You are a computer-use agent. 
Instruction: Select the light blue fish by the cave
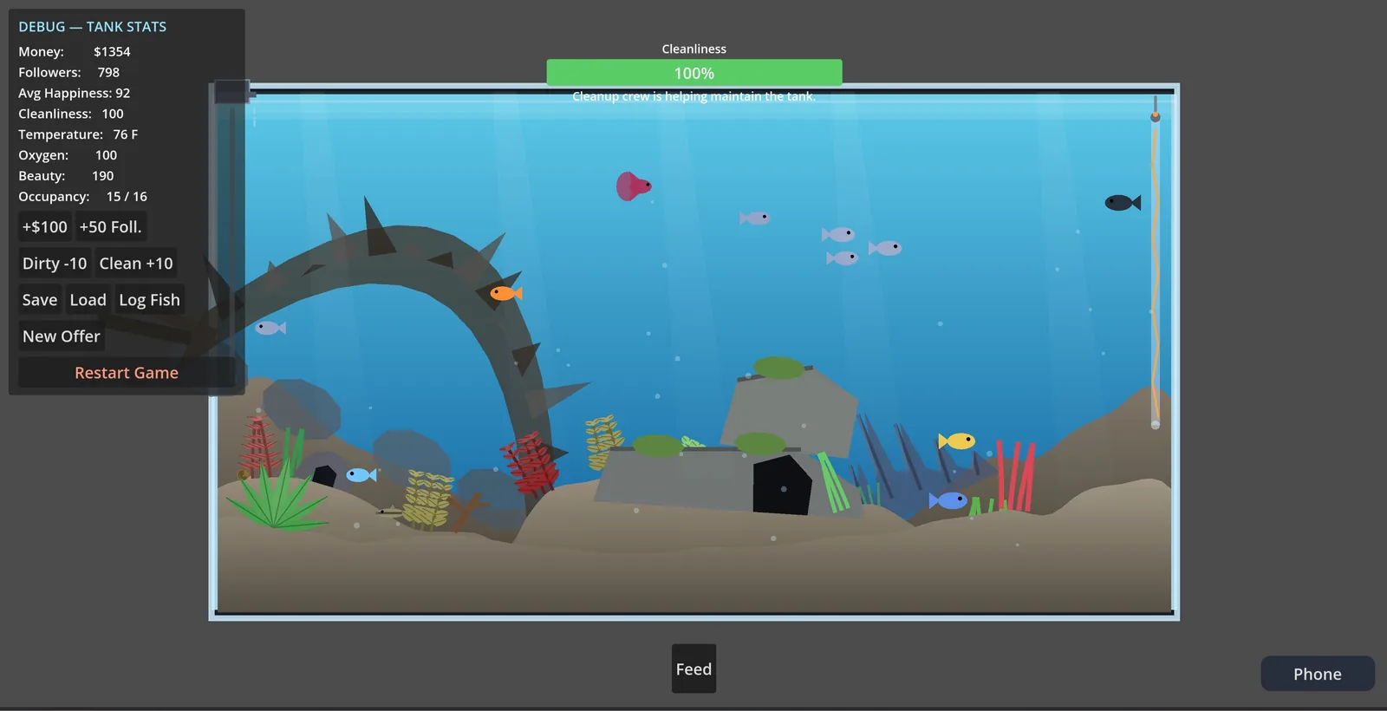361,474
